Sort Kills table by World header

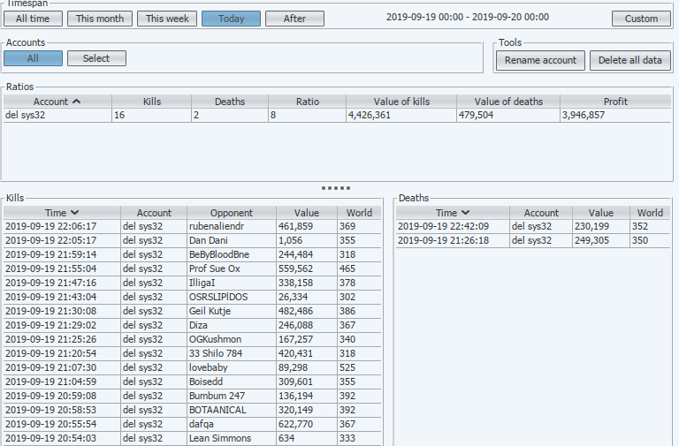coord(359,213)
